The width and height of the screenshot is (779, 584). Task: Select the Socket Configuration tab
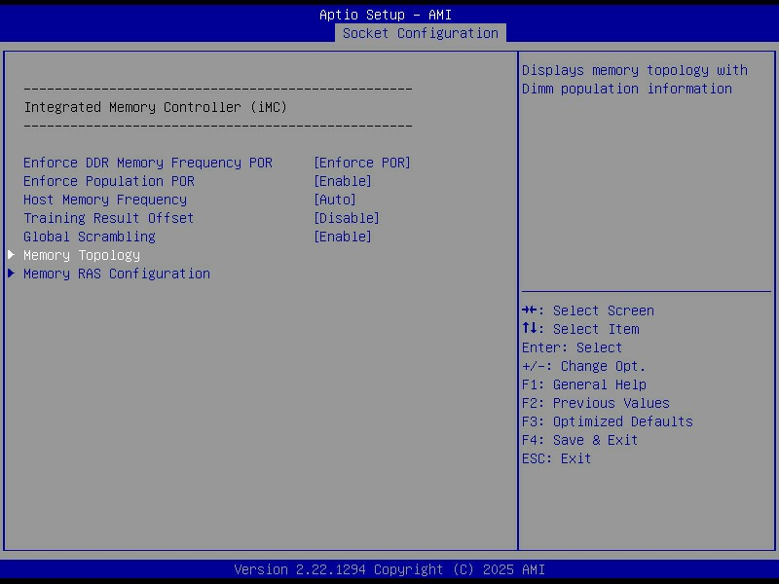[x=420, y=33]
